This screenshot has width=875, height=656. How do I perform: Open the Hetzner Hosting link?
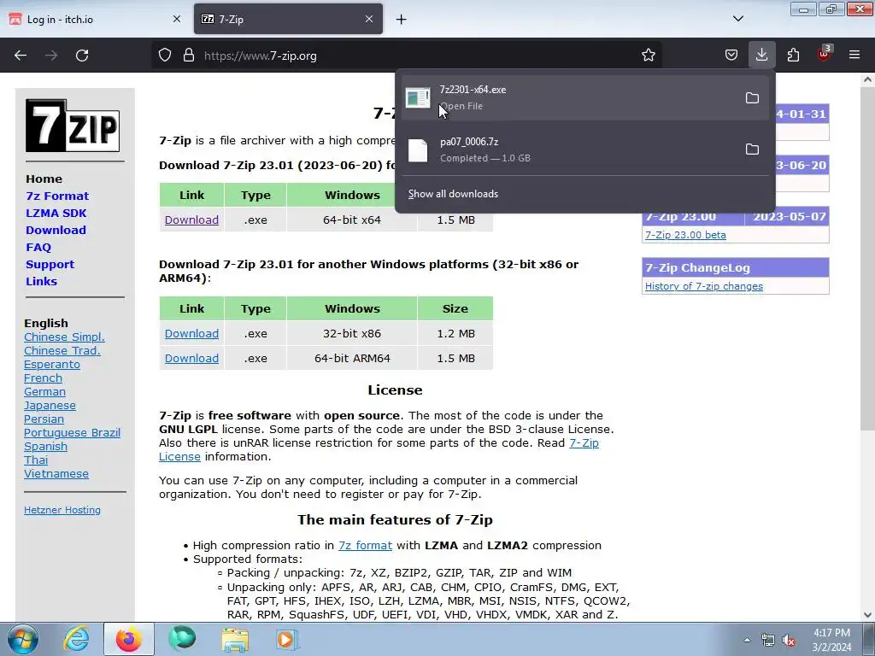(x=62, y=510)
